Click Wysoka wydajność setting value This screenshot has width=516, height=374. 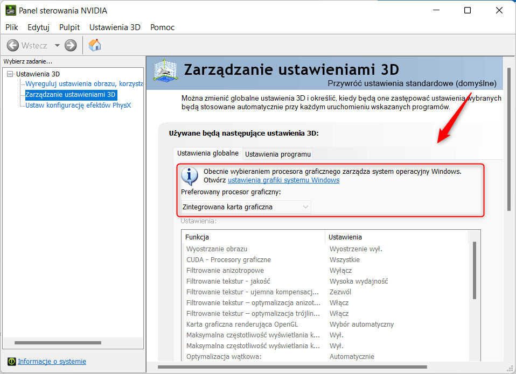(359, 281)
